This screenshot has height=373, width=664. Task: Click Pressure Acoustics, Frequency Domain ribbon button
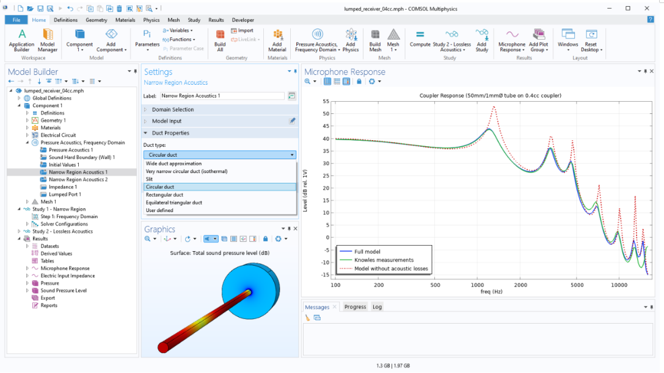point(318,40)
